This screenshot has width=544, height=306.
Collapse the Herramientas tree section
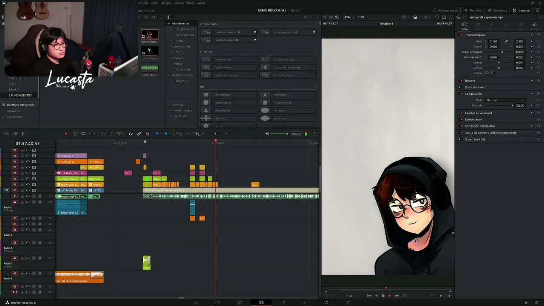click(x=169, y=23)
